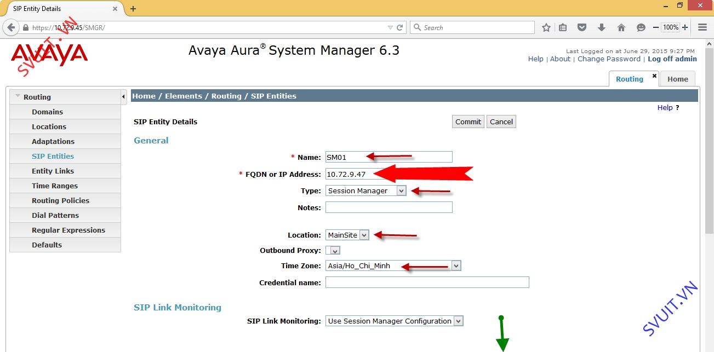
Task: Go to browser home page icon
Action: [x=621, y=27]
